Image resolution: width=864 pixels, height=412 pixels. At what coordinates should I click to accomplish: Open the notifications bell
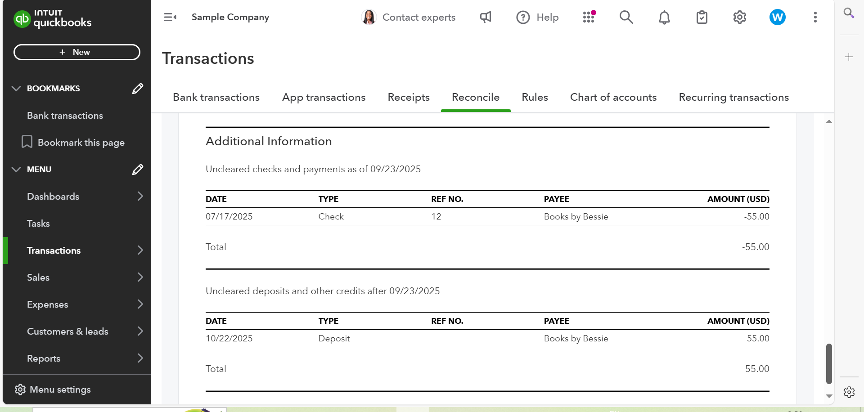coord(664,17)
